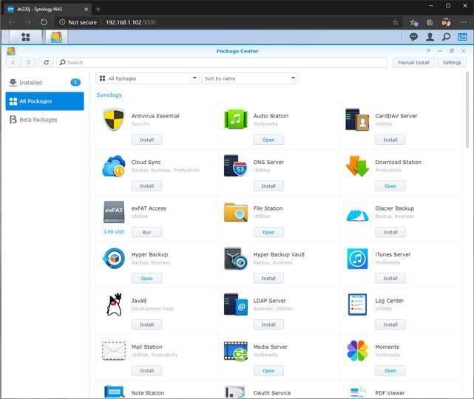Open the DSM notifications chat icon

coord(413,37)
